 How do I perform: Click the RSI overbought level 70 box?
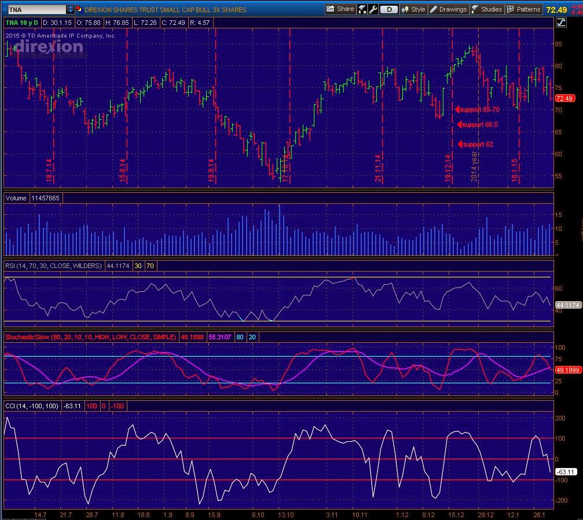pyautogui.click(x=150, y=266)
